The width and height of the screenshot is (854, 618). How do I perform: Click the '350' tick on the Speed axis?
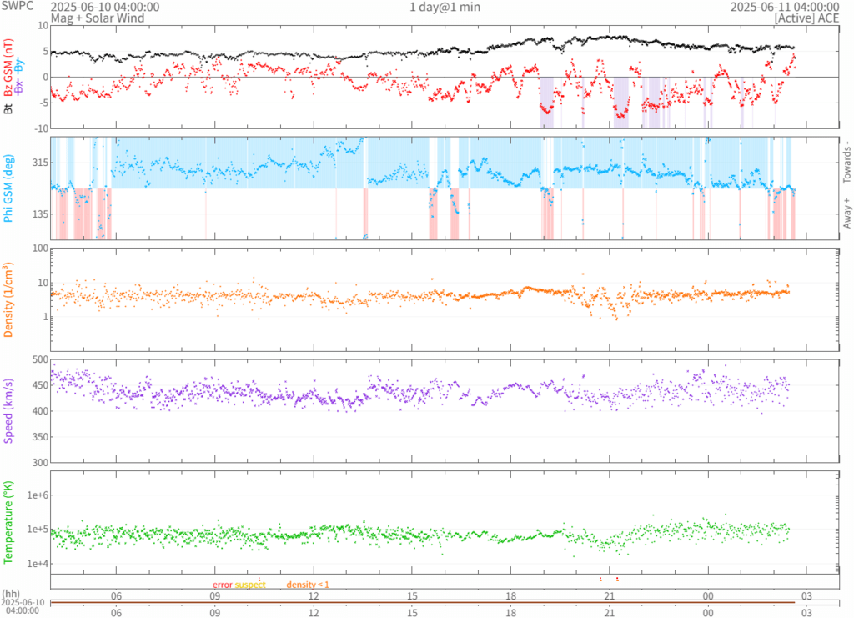point(40,437)
